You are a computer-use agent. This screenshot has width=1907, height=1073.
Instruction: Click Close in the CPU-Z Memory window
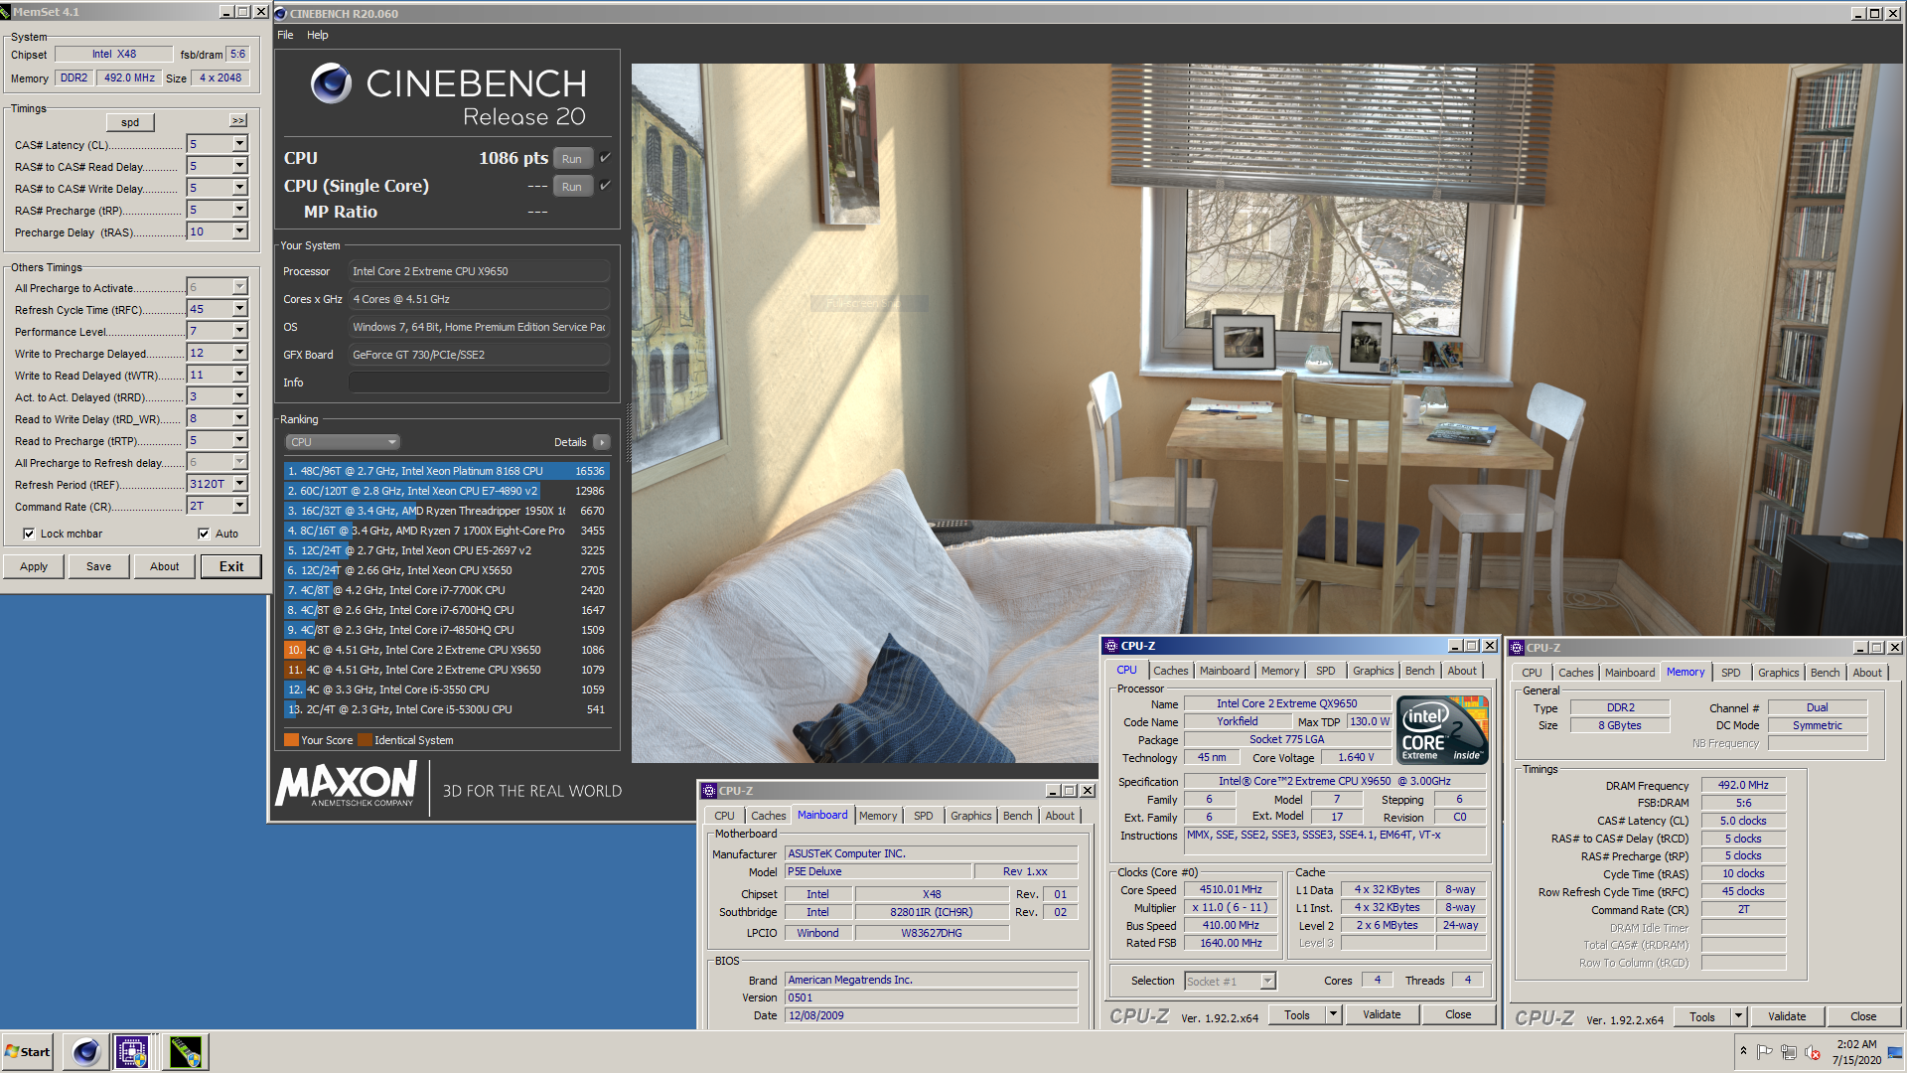(1863, 1016)
